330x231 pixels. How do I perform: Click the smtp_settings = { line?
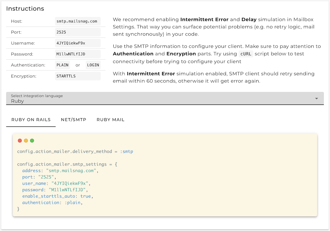[67, 164]
